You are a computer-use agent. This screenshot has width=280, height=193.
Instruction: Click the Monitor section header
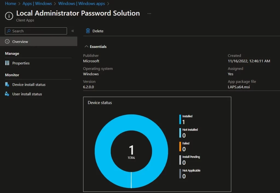[12, 75]
